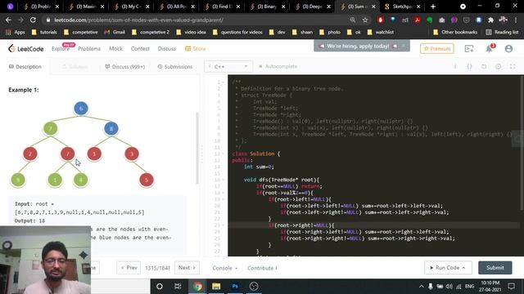524x294 pixels.
Task: Go to the Next problem
Action: [x=187, y=268]
